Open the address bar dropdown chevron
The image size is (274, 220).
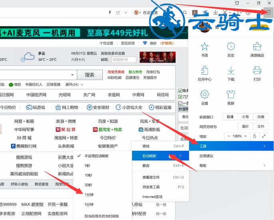point(126,12)
